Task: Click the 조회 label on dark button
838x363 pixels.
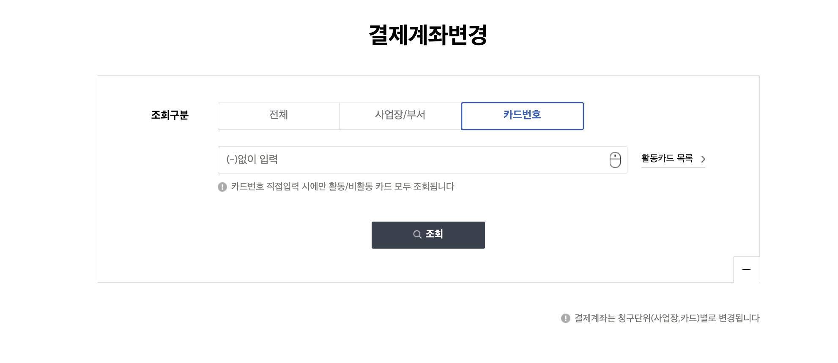Action: coord(434,234)
